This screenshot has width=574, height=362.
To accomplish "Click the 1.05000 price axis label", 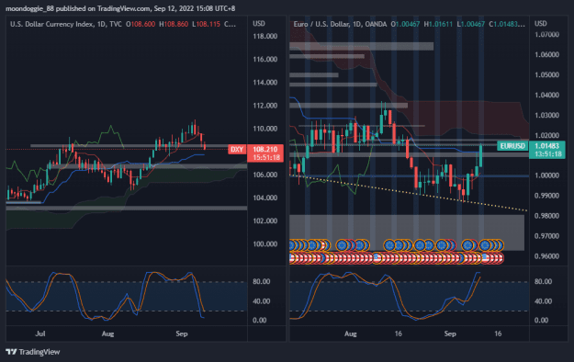I will (547, 75).
